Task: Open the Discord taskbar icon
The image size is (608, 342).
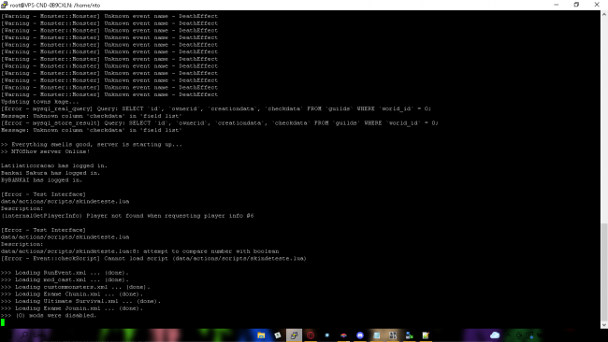Action: (x=360, y=335)
